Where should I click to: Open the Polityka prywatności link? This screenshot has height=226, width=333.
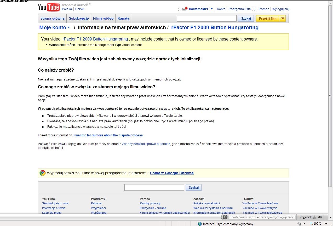point(206,204)
